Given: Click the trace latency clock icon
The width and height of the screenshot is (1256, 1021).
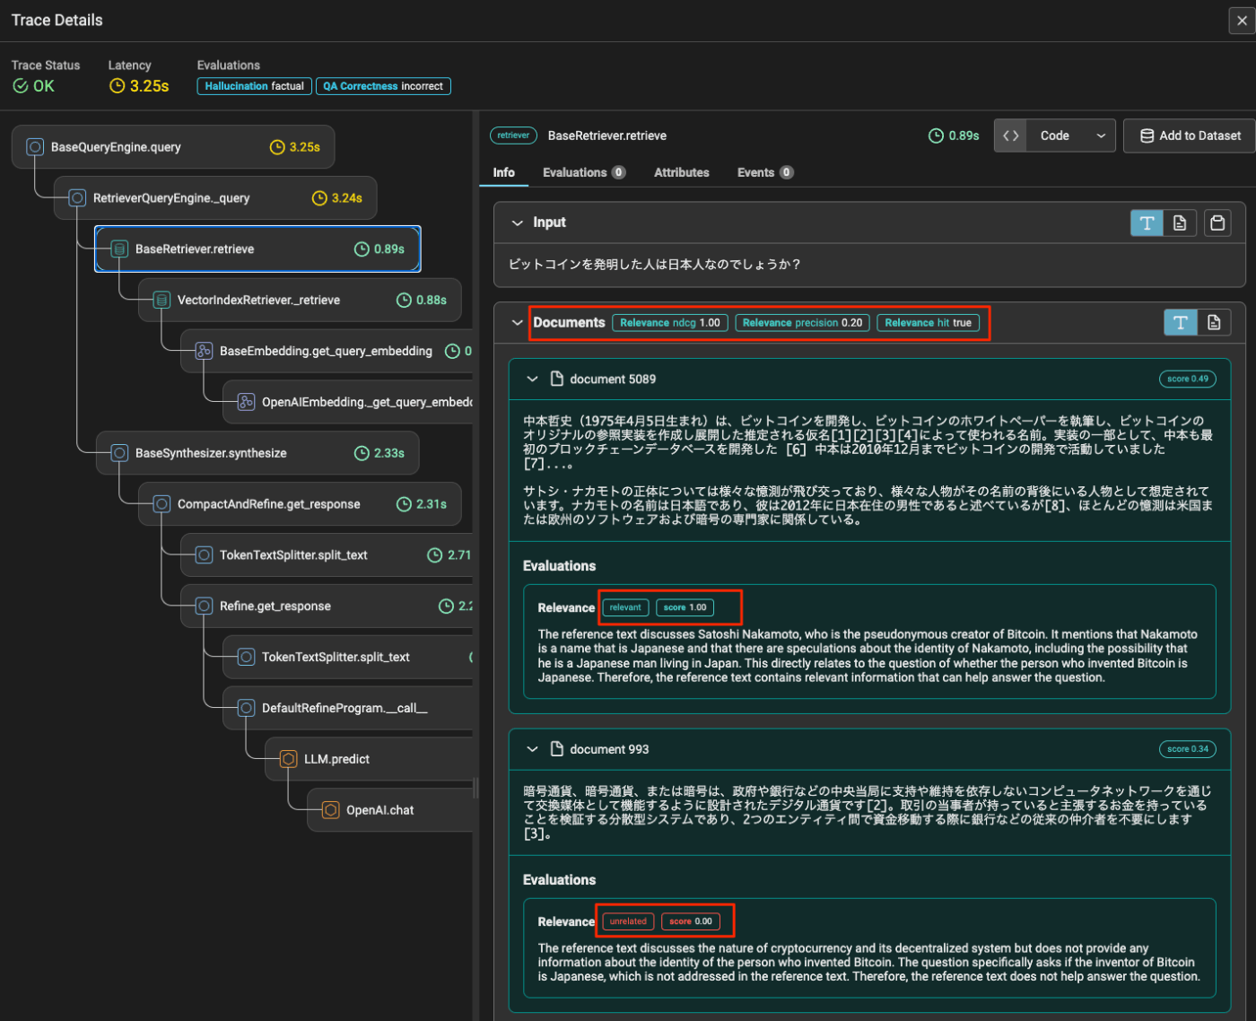Looking at the screenshot, I should pos(118,86).
